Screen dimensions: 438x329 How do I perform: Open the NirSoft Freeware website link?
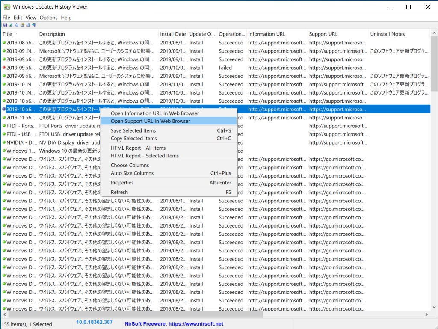174,323
